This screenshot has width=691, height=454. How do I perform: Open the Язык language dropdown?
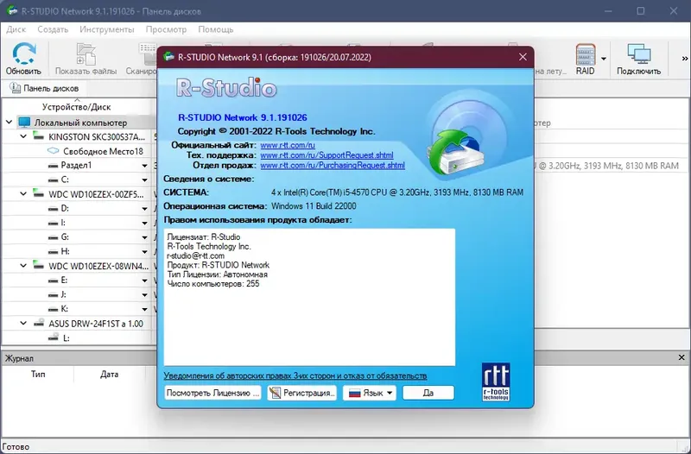click(x=370, y=393)
